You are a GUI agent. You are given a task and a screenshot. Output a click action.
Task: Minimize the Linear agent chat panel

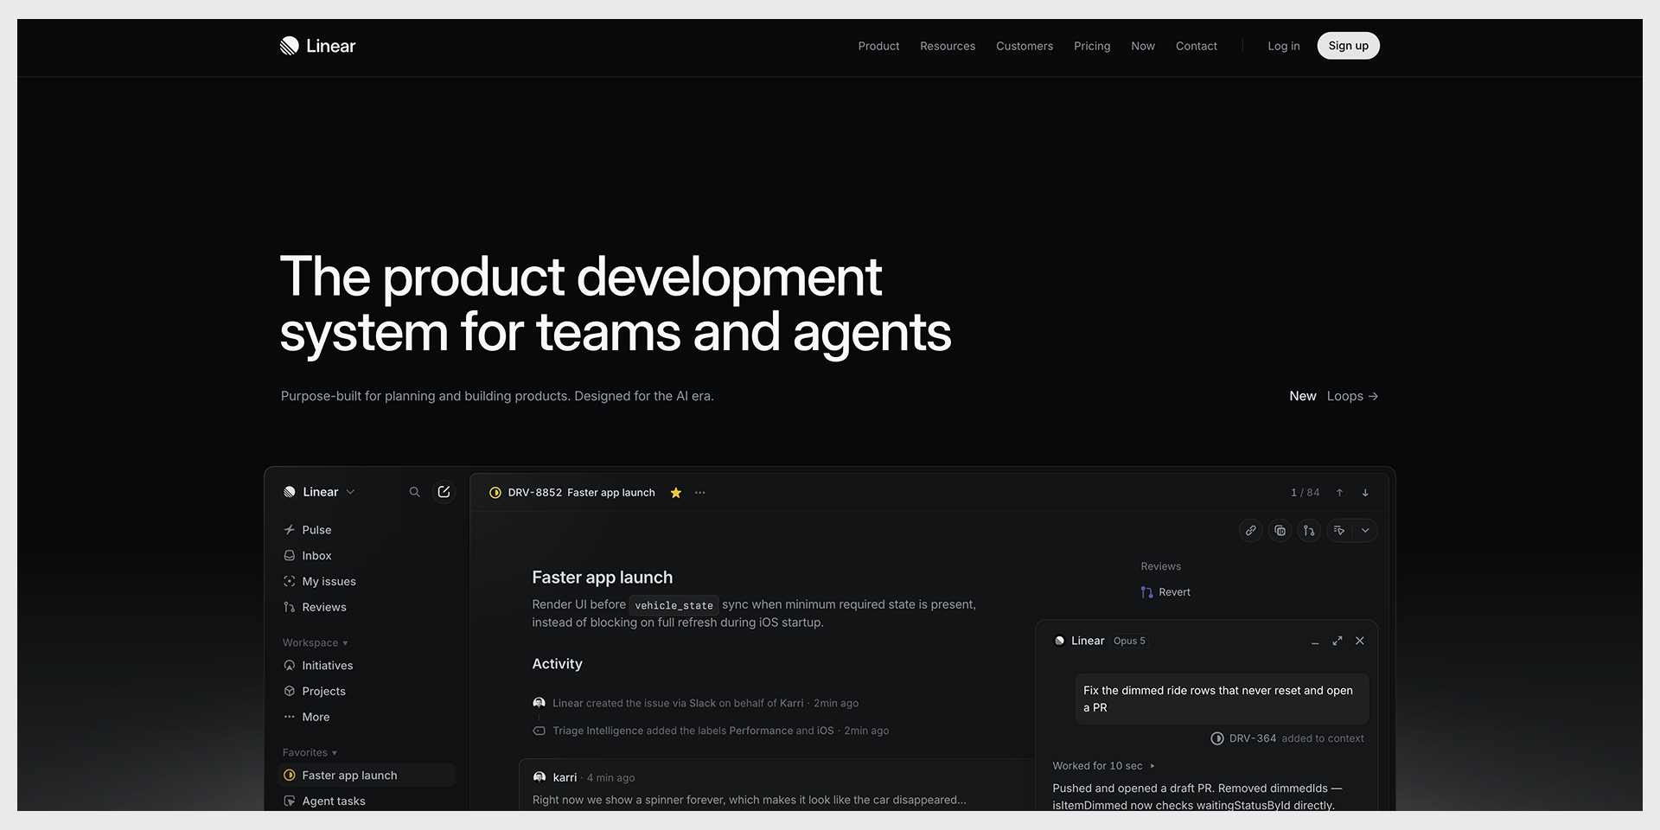coord(1315,642)
